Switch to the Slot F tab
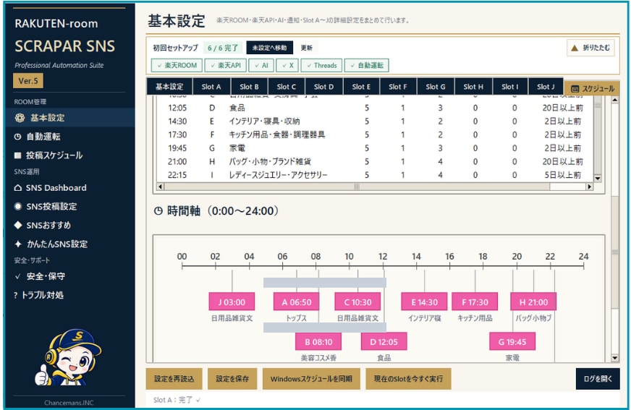The width and height of the screenshot is (631, 410). point(397,87)
